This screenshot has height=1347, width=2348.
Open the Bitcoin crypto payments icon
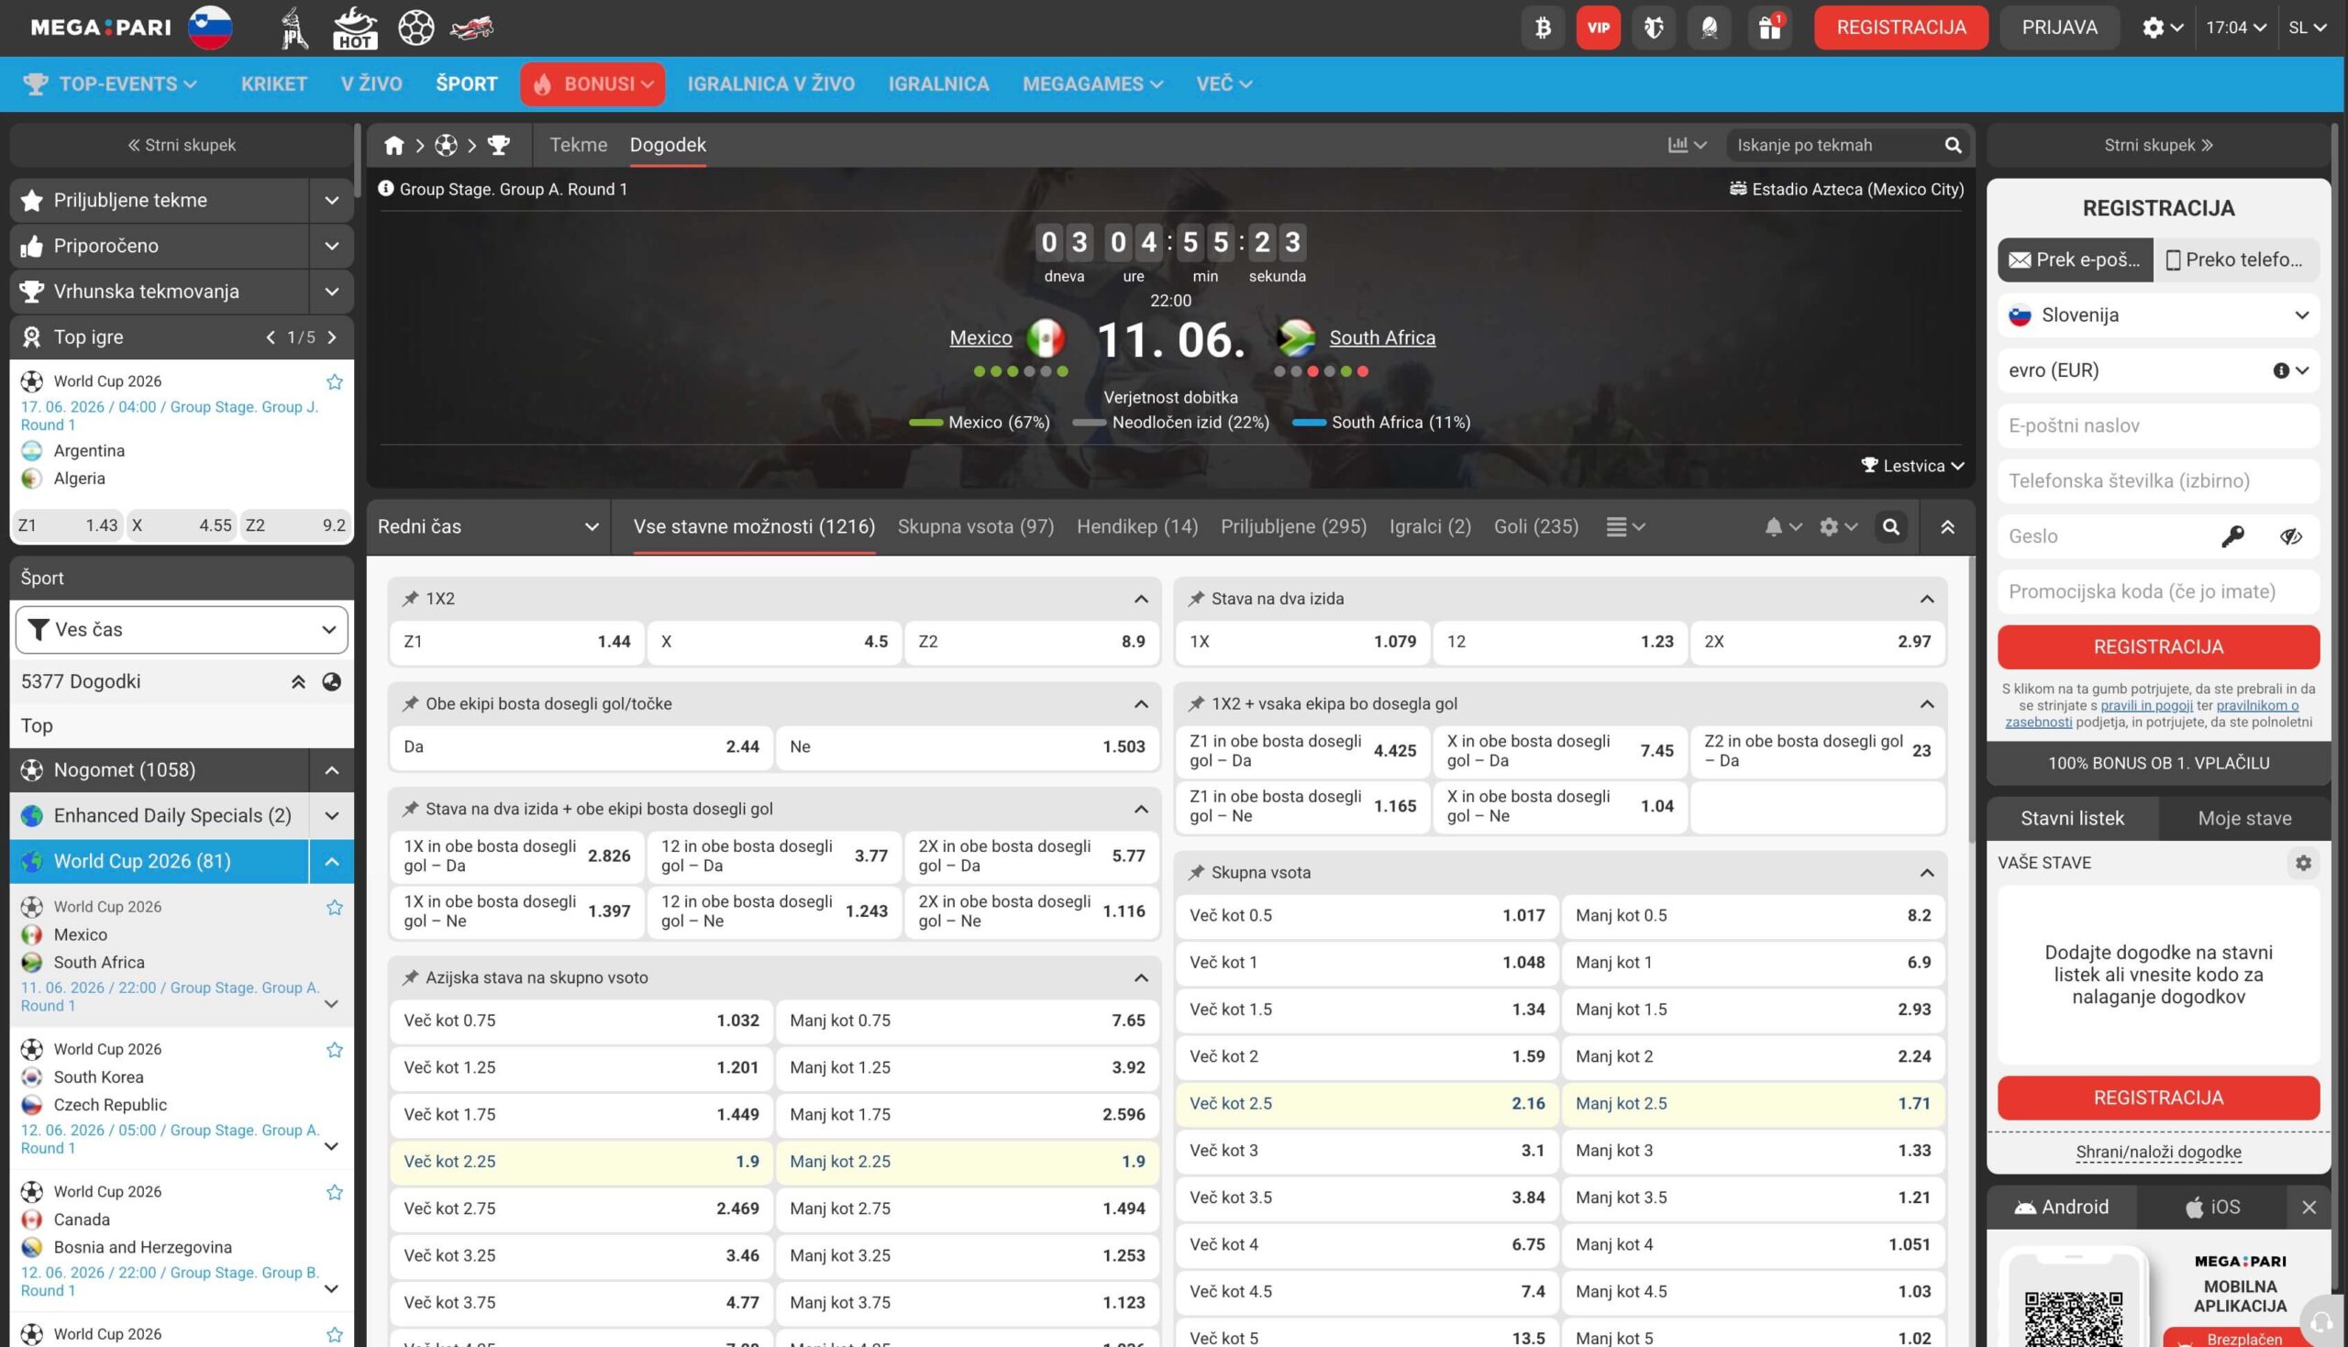click(1542, 28)
